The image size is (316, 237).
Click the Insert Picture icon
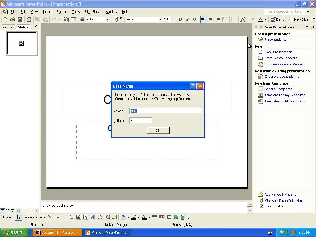(x=114, y=217)
